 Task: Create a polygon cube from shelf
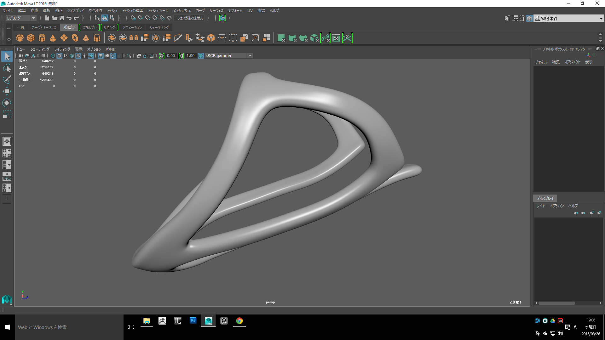pyautogui.click(x=31, y=38)
